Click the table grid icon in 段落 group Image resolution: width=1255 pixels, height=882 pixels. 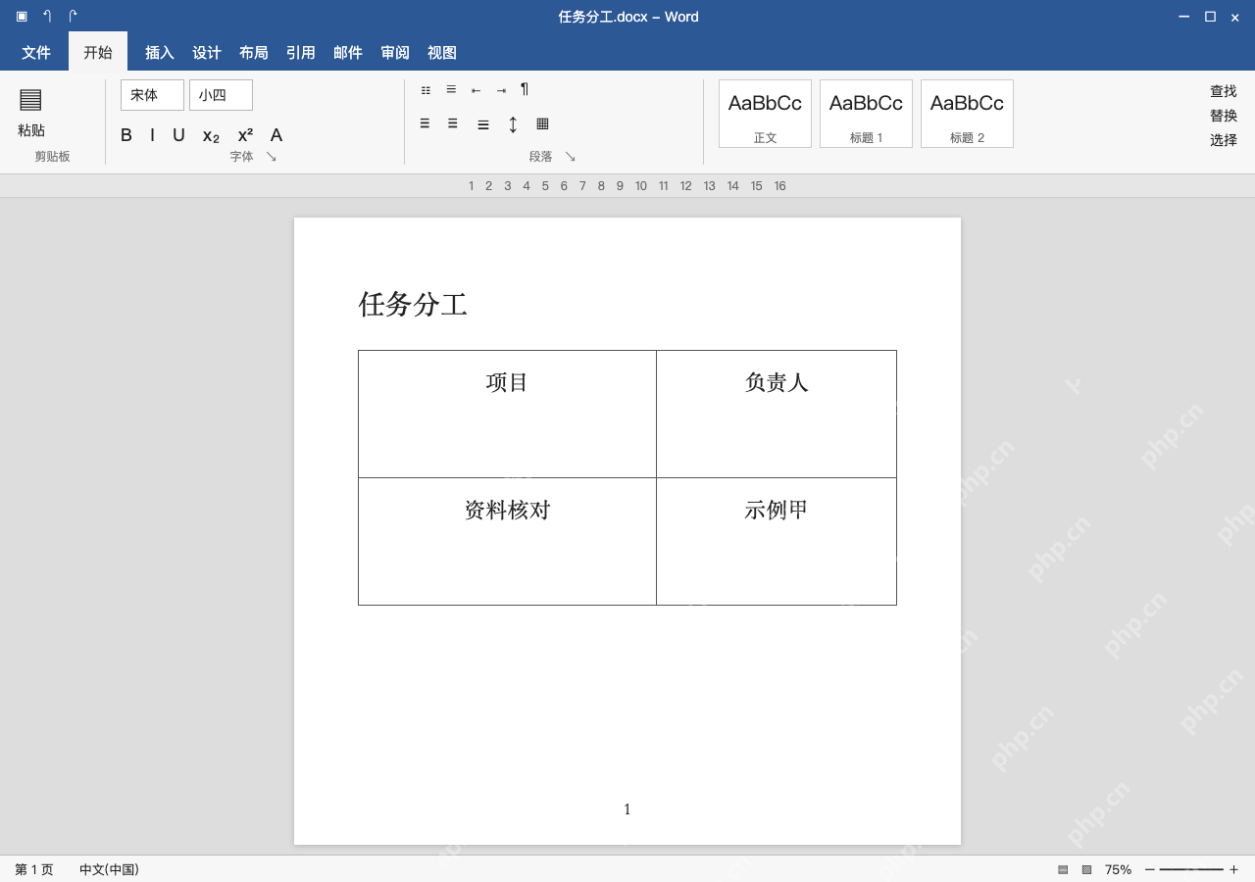click(542, 123)
